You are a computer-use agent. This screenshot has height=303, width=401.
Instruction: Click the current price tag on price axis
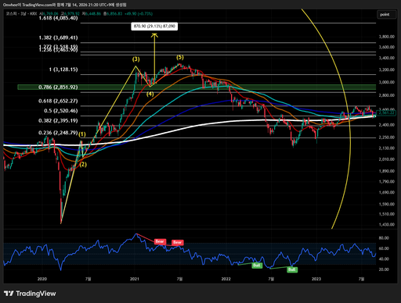[387, 113]
